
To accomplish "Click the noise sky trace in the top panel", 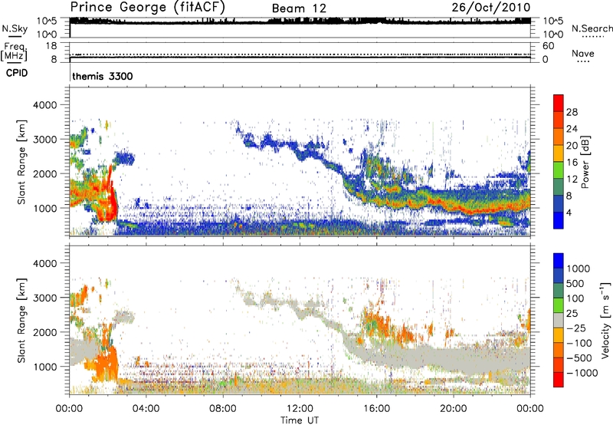I will (300, 21).
